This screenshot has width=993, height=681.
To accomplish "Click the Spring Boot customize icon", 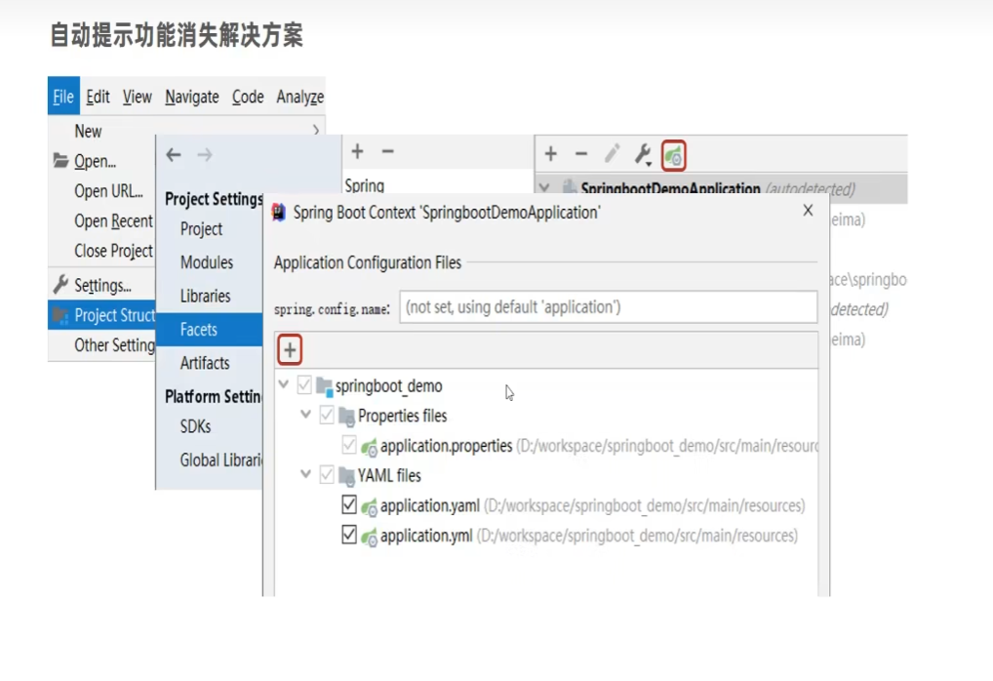I will [x=674, y=155].
